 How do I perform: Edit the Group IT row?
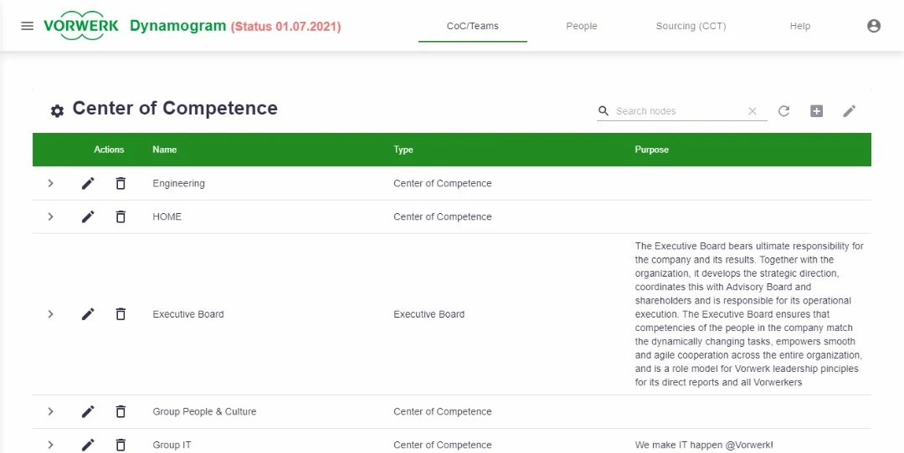[88, 445]
